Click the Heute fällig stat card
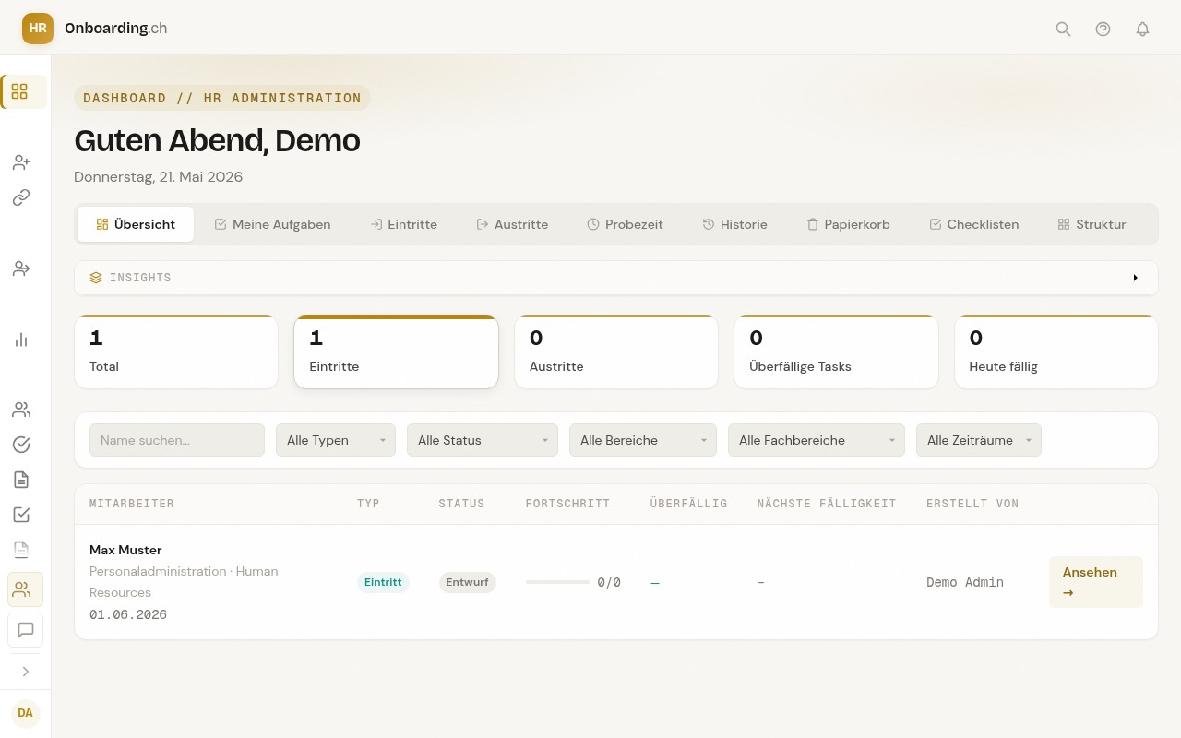The image size is (1181, 738). [x=1056, y=351]
